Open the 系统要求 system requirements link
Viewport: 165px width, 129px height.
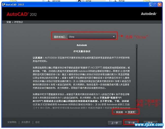26,122
